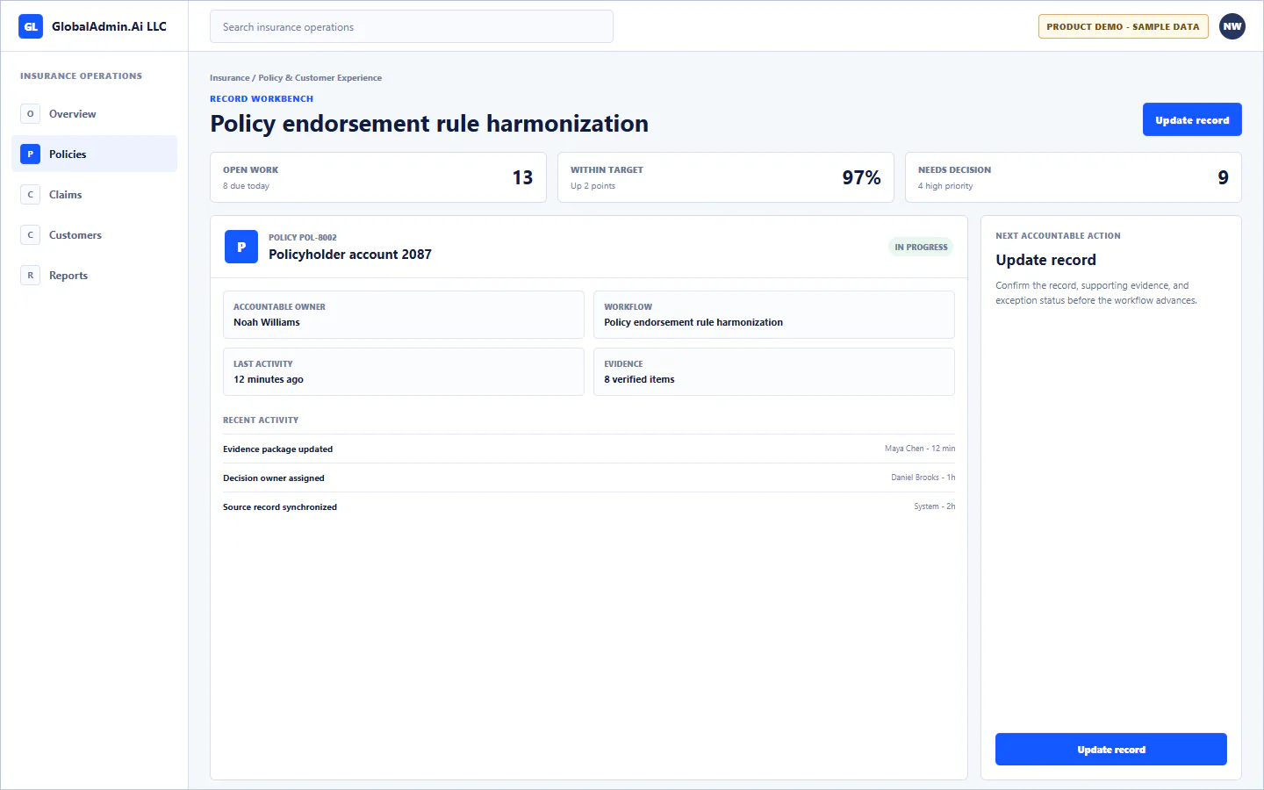Viewport: 1264px width, 790px height.
Task: Click the search insurance operations field
Action: 412,26
